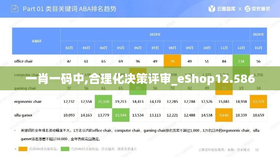Image resolution: width=280 pixels, height=157 pixels.
Task: Click the 09月 column header
Action: [x=189, y=48]
